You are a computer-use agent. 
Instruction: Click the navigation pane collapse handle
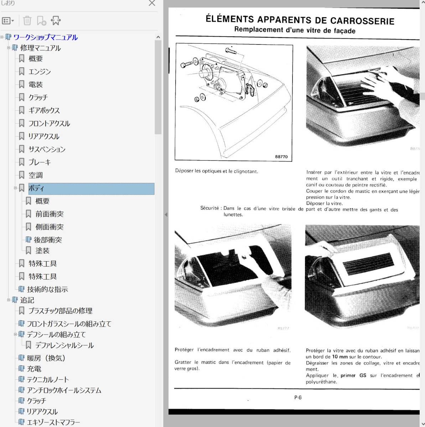click(x=166, y=215)
